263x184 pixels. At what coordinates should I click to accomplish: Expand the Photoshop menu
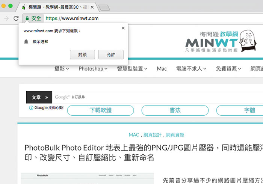pyautogui.click(x=93, y=69)
